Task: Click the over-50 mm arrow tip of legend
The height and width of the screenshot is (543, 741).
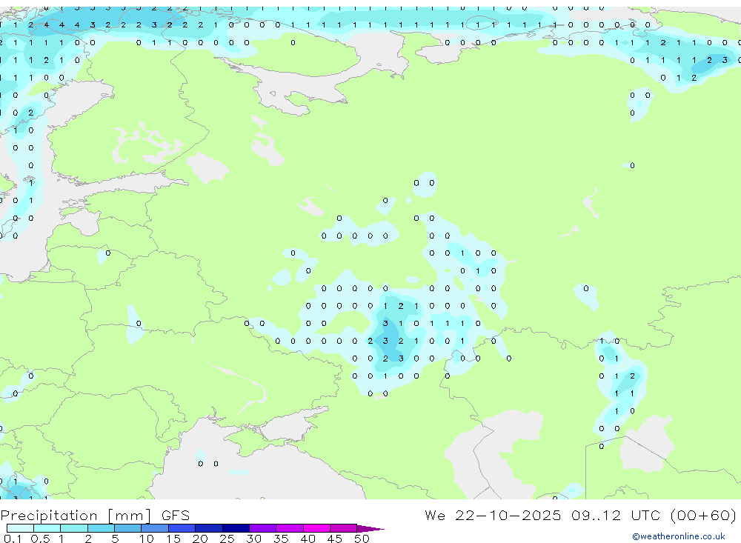Action: point(370,528)
